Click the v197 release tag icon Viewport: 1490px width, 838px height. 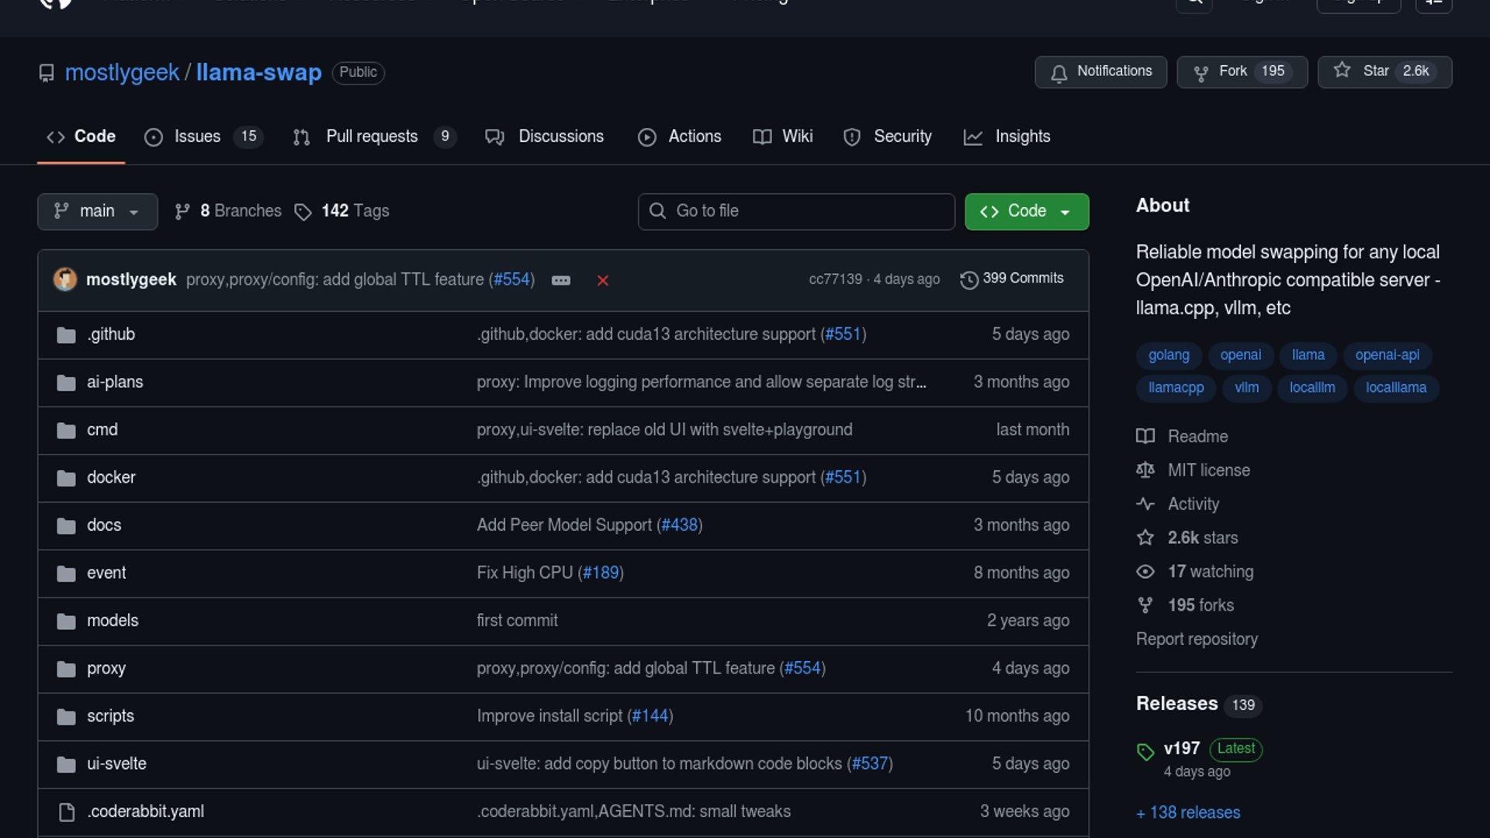[x=1145, y=751]
